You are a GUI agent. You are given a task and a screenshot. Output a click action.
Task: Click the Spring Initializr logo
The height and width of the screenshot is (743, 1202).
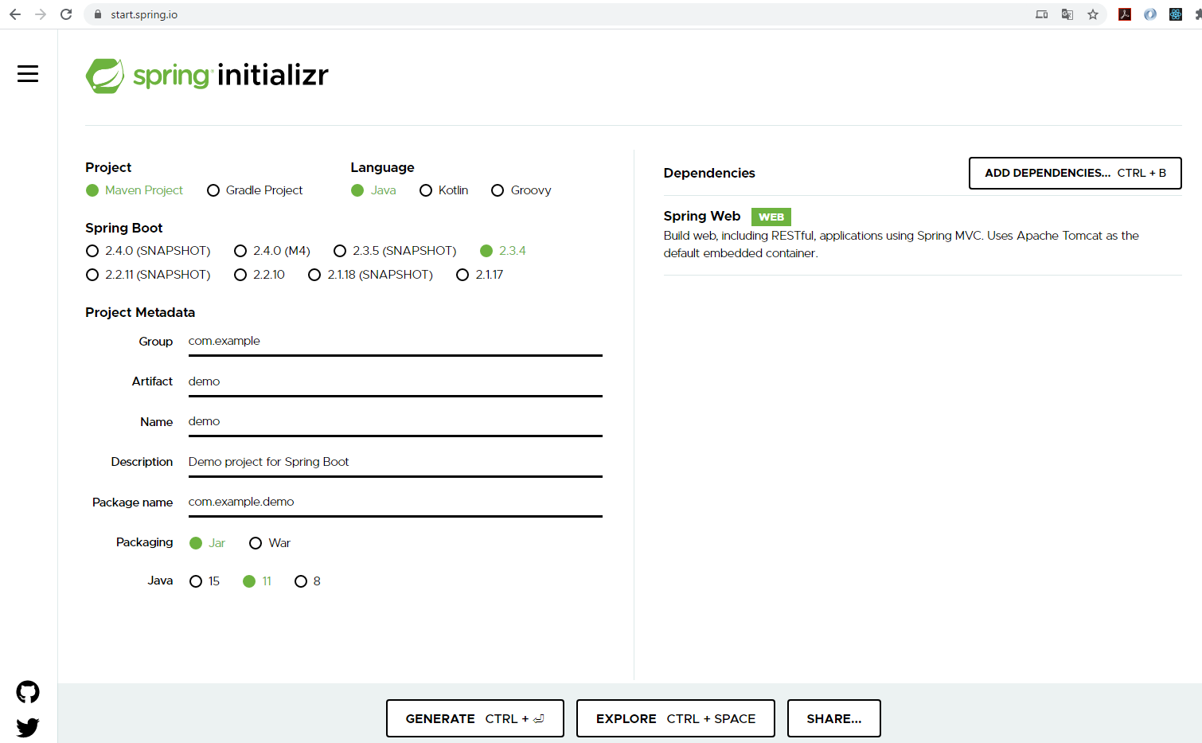207,76
